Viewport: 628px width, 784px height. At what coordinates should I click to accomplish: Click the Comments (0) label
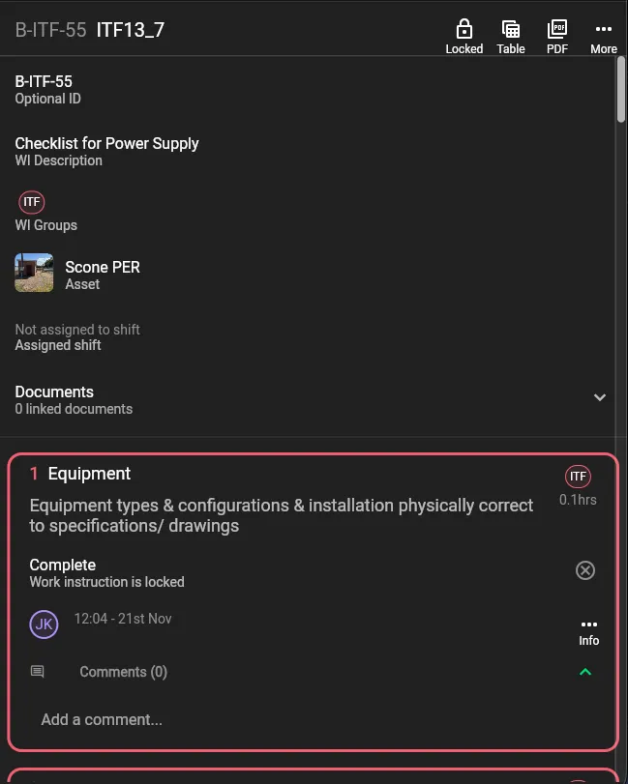click(123, 672)
